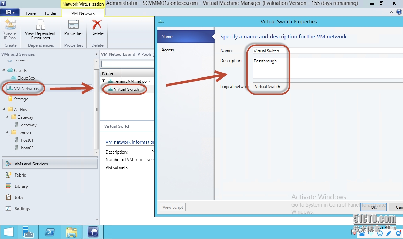403x239 pixels.
Task: Open the Settings workspace
Action: 50,209
